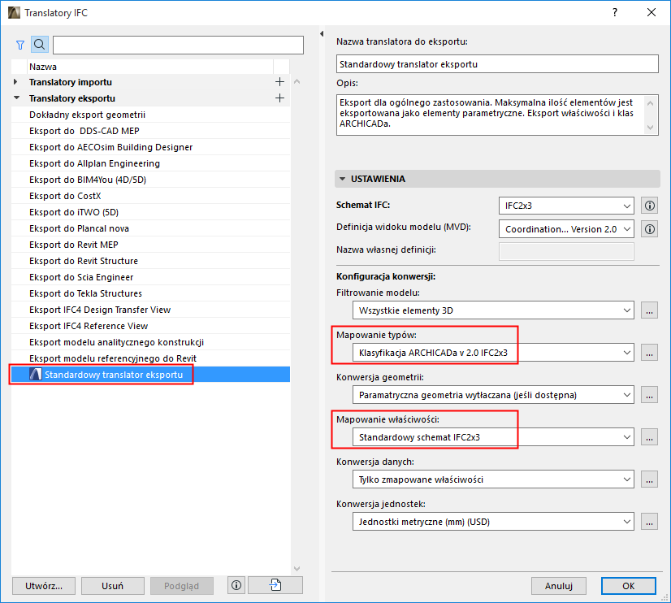Select Eksport do BIM4You (4D/5D)

pos(150,180)
